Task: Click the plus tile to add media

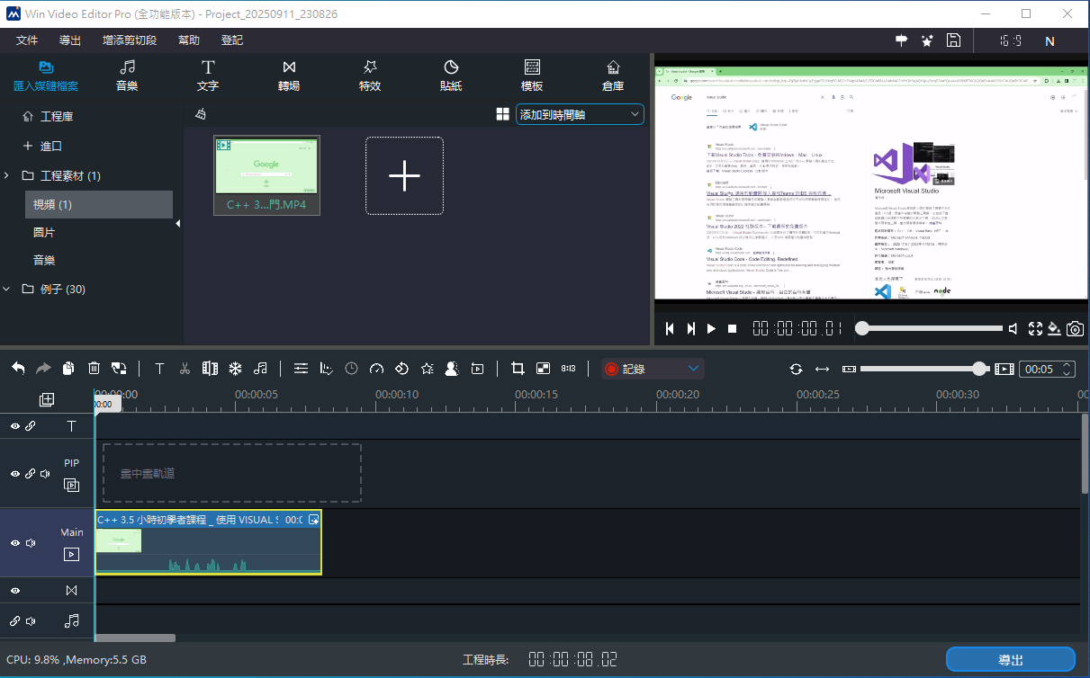Action: tap(404, 175)
